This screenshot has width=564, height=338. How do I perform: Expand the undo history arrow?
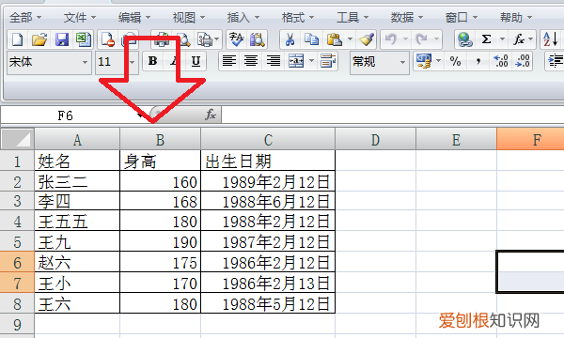click(405, 38)
